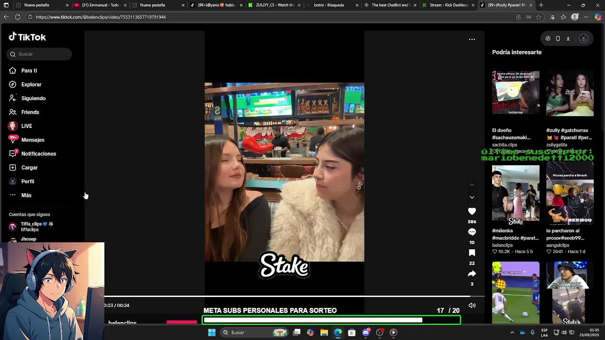Show hidden system tray icons
The height and width of the screenshot is (340, 605).
pos(512,332)
